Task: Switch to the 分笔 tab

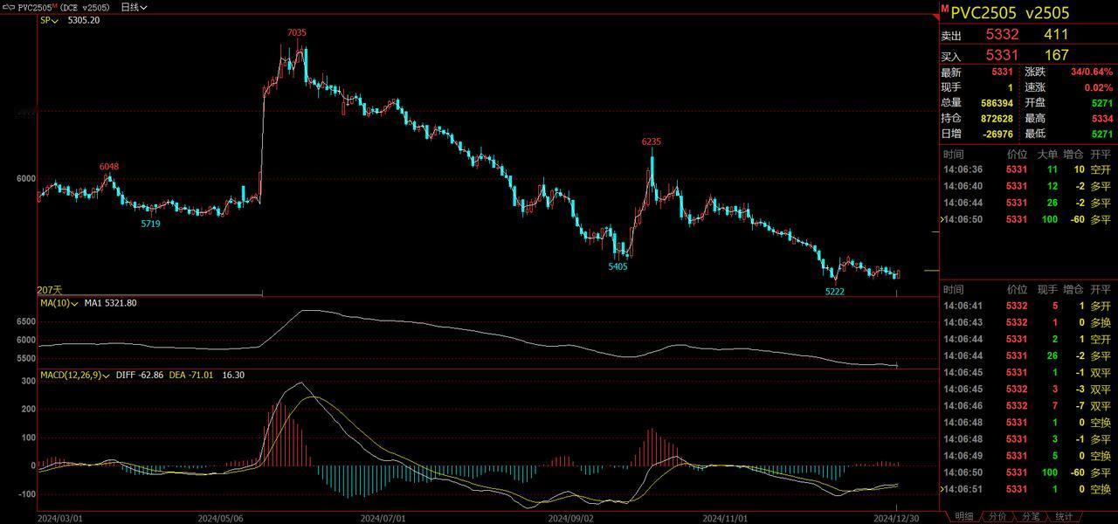Action: 1030,517
